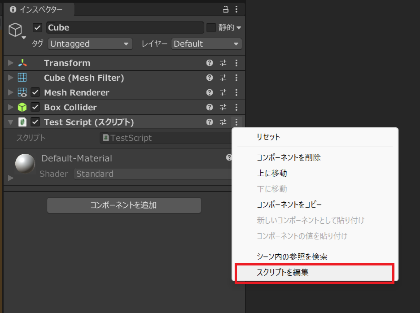
Task: Open the Standard shader dropdown
Action: [153, 174]
